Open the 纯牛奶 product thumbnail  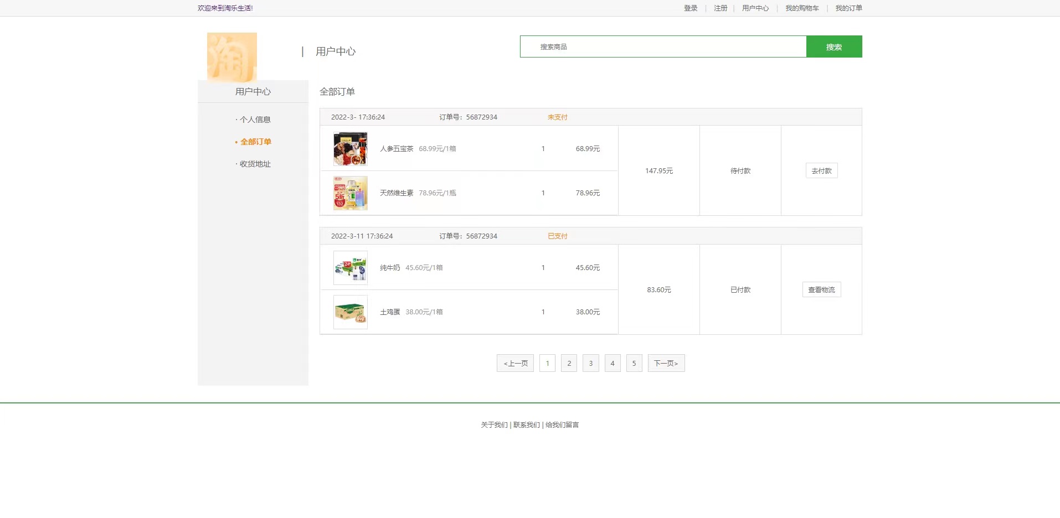351,268
